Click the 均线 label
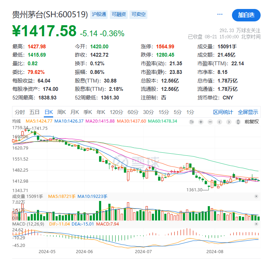 tap(17, 121)
